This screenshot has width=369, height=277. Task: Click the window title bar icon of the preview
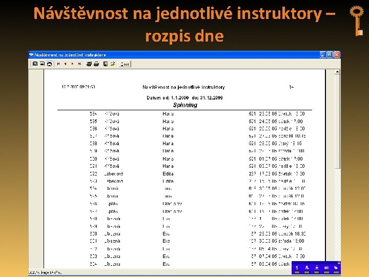pyautogui.click(x=31, y=55)
